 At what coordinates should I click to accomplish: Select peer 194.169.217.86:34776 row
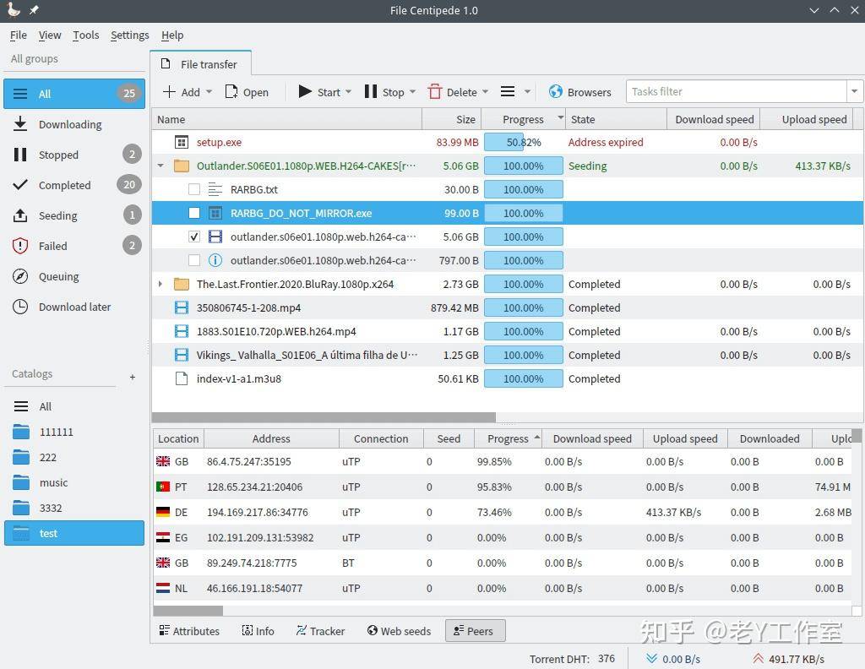tap(503, 513)
